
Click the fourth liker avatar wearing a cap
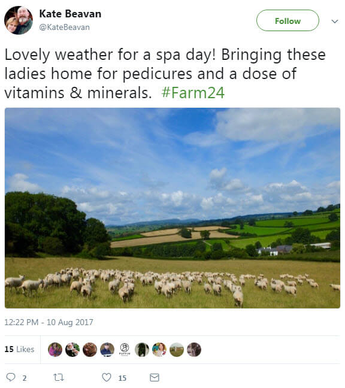coord(107,350)
